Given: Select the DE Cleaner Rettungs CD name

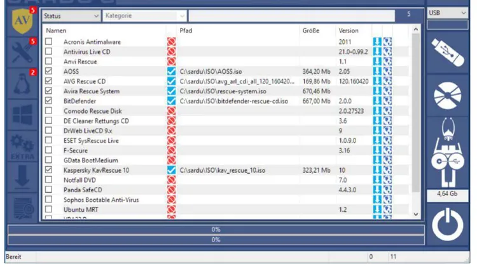Looking at the screenshot, I should coord(96,120).
